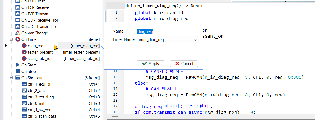Select the tester_present tree item
The height and width of the screenshot is (120, 315).
tap(40, 52)
